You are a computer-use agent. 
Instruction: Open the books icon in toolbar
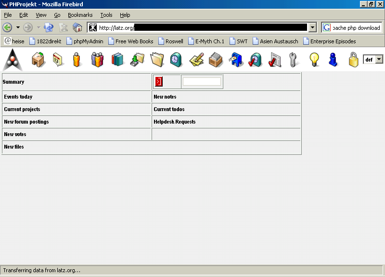coord(117,60)
